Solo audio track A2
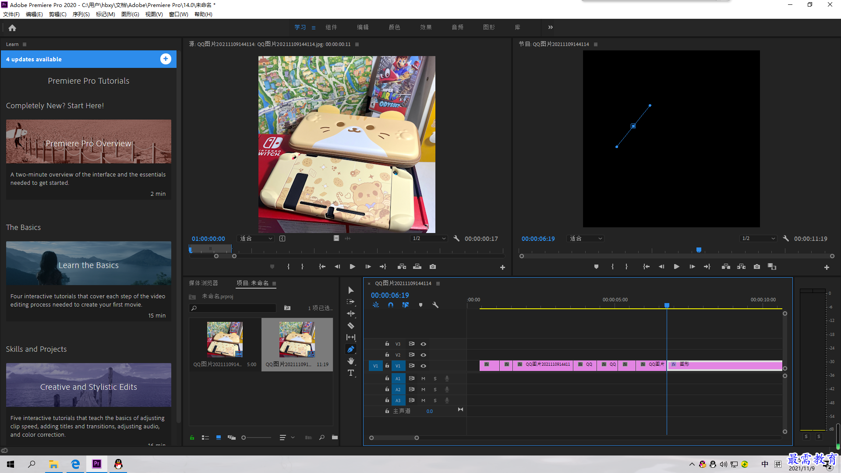This screenshot has width=841, height=473. click(x=435, y=389)
